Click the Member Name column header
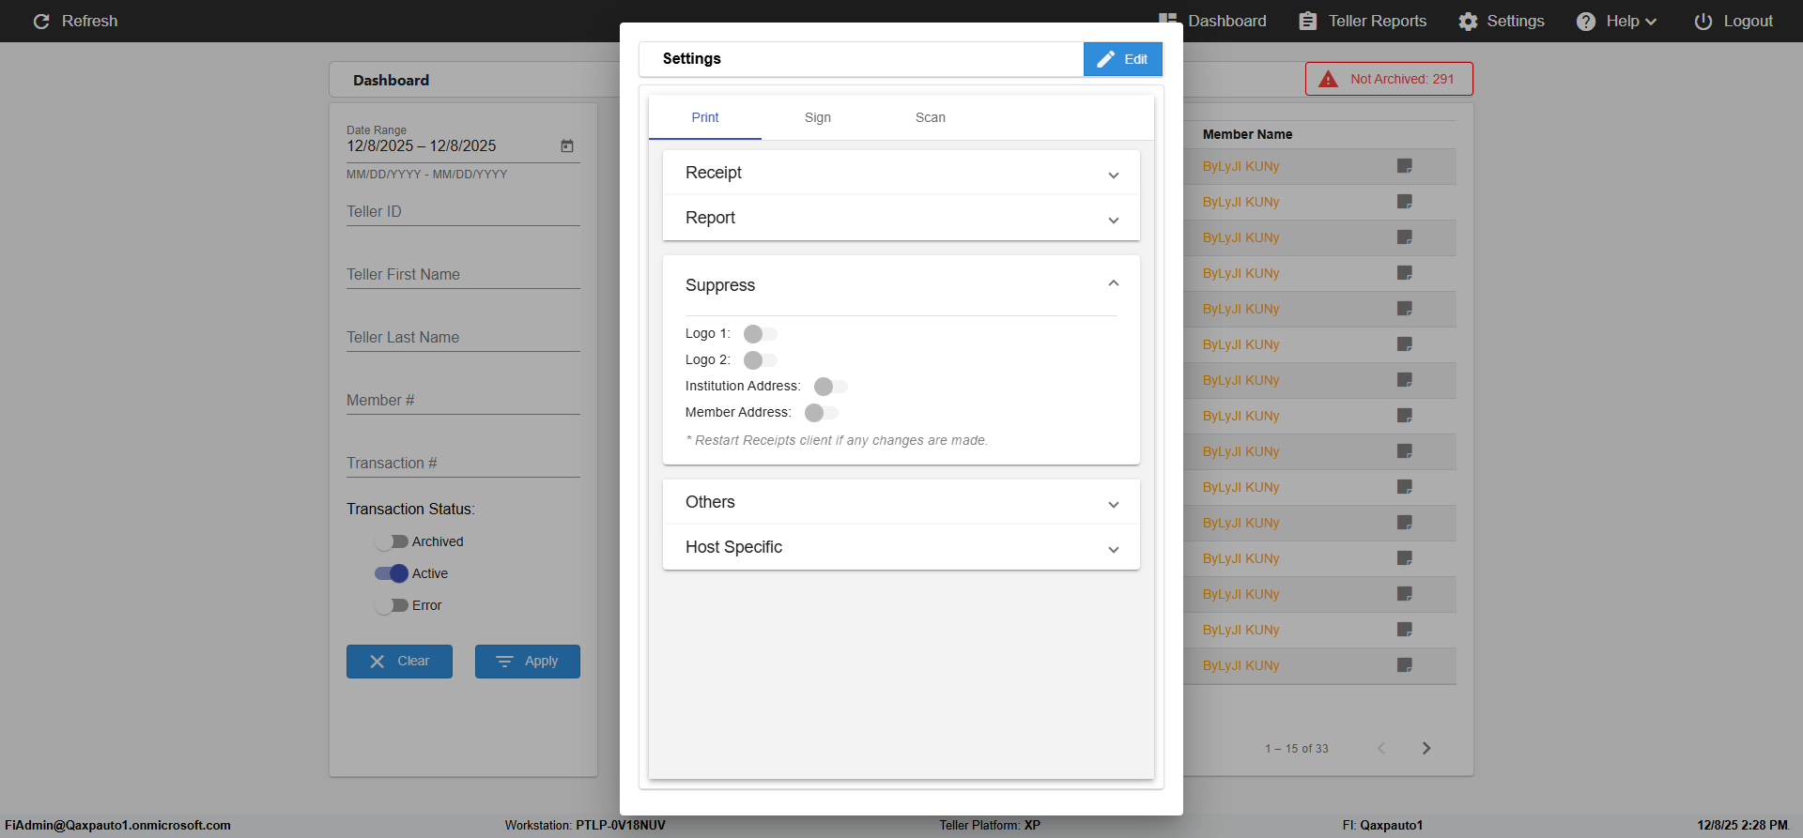 tap(1247, 134)
